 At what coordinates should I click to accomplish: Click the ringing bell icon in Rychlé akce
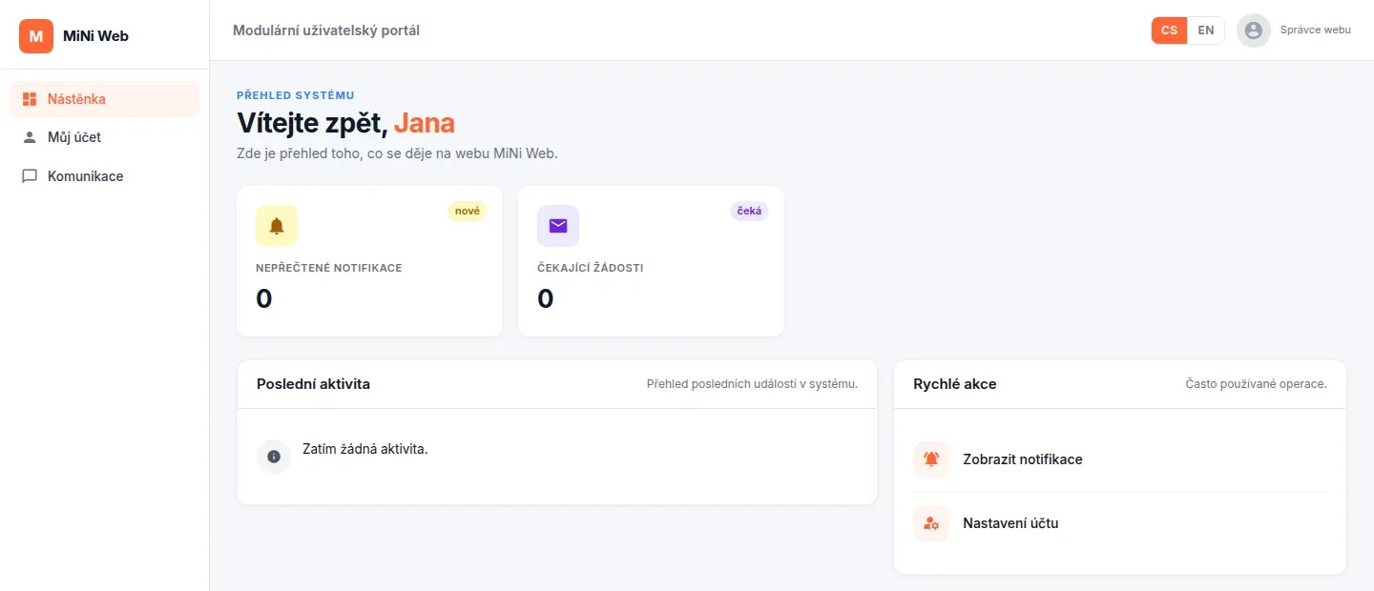pos(931,459)
